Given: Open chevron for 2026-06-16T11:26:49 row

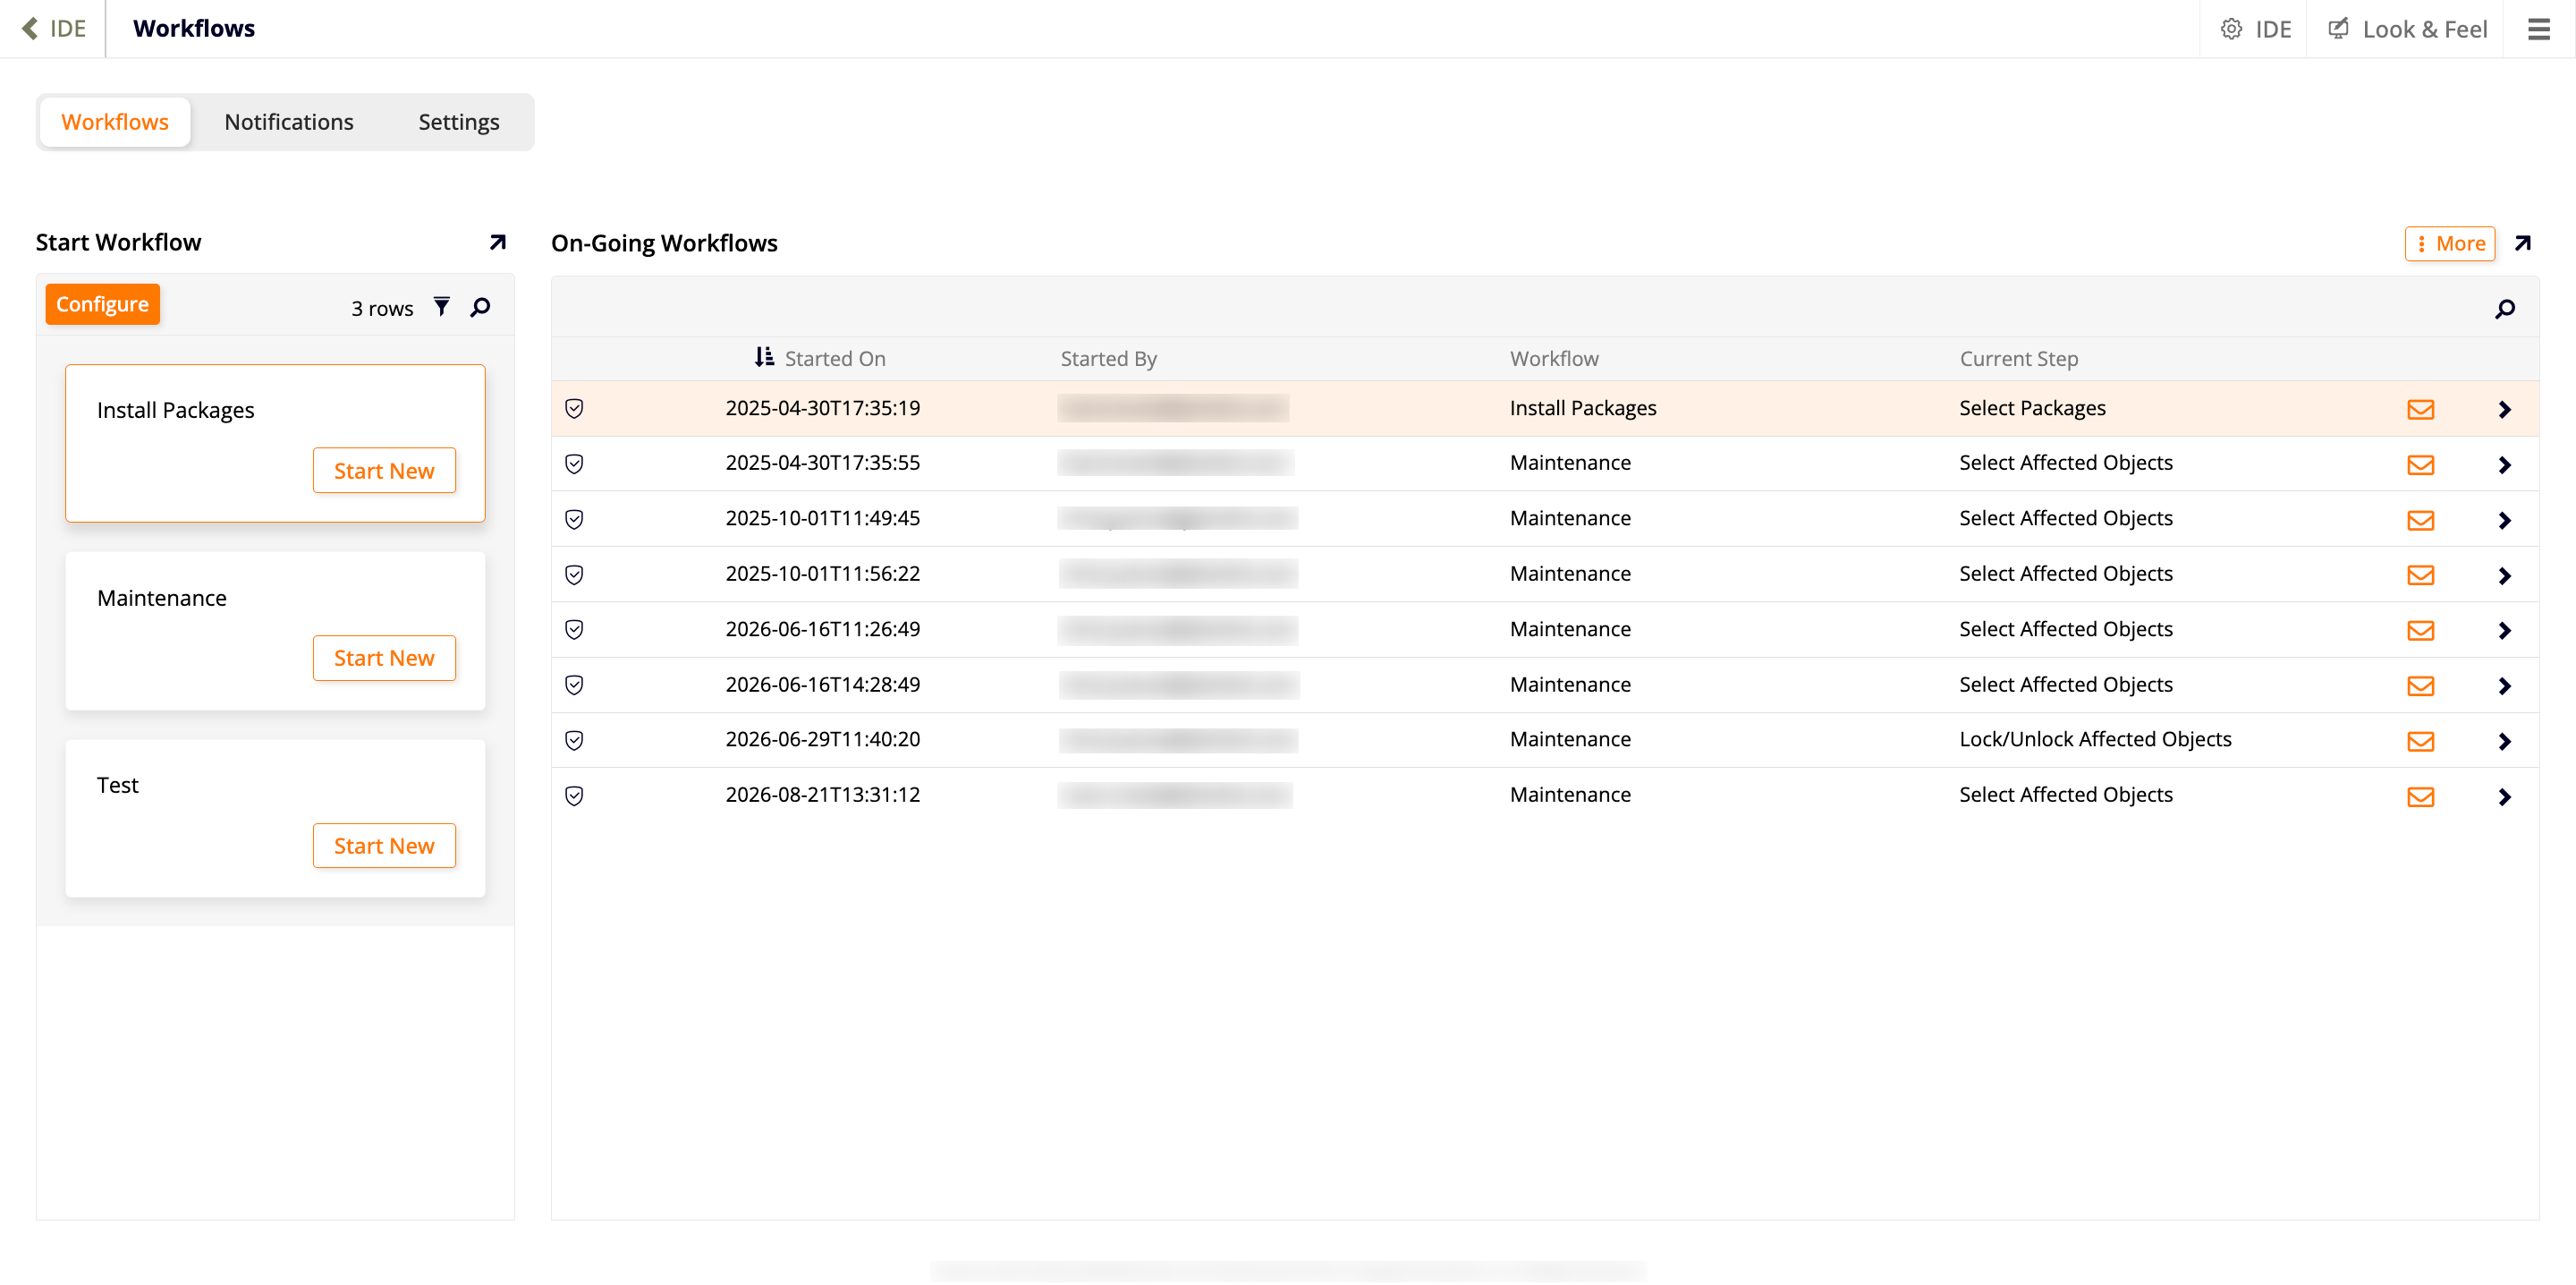Looking at the screenshot, I should 2504,631.
